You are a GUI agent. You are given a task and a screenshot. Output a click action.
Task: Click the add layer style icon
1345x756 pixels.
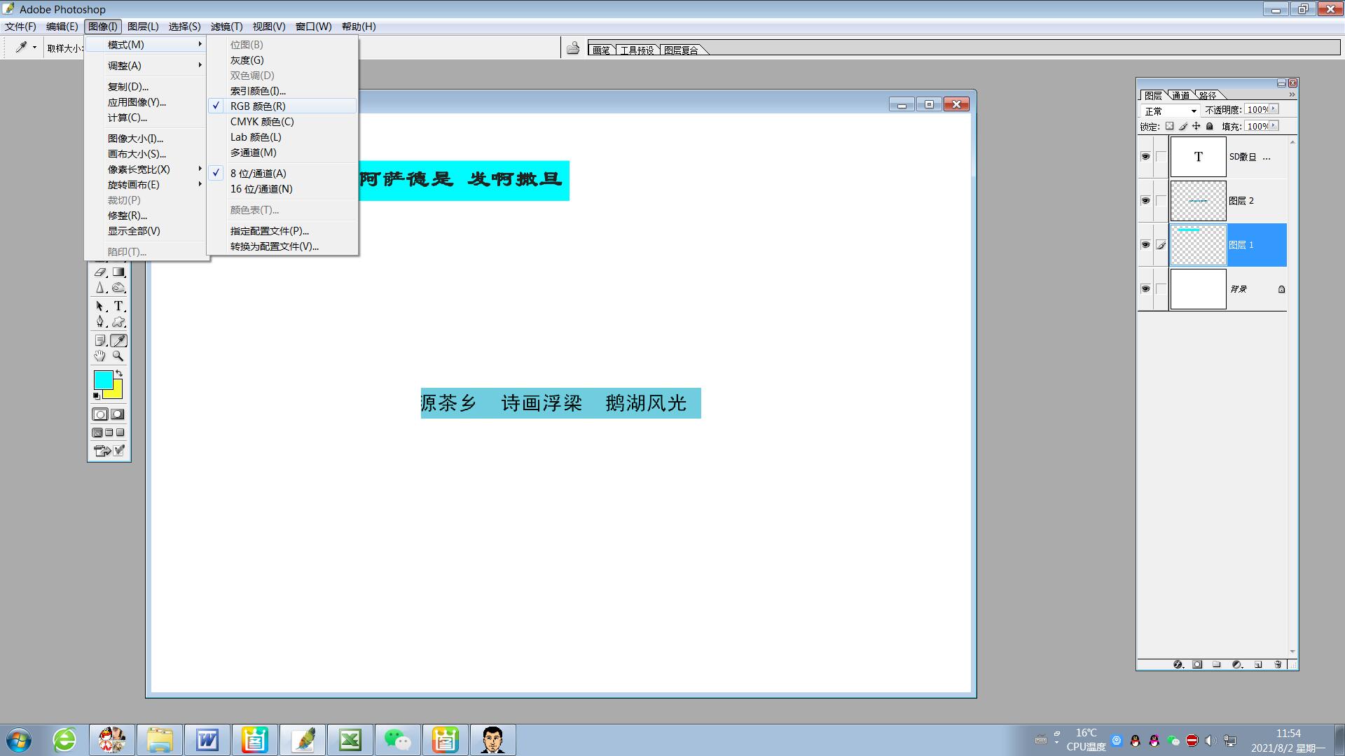click(1178, 664)
